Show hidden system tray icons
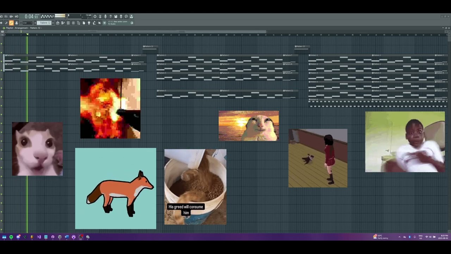Screen dimensions: 451x254 point(400,237)
